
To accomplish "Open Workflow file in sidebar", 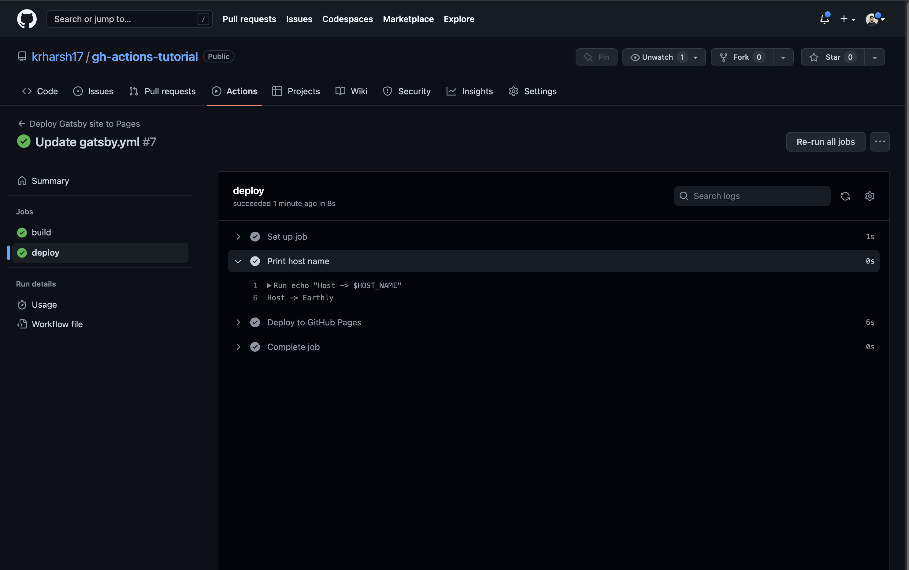I will click(57, 324).
